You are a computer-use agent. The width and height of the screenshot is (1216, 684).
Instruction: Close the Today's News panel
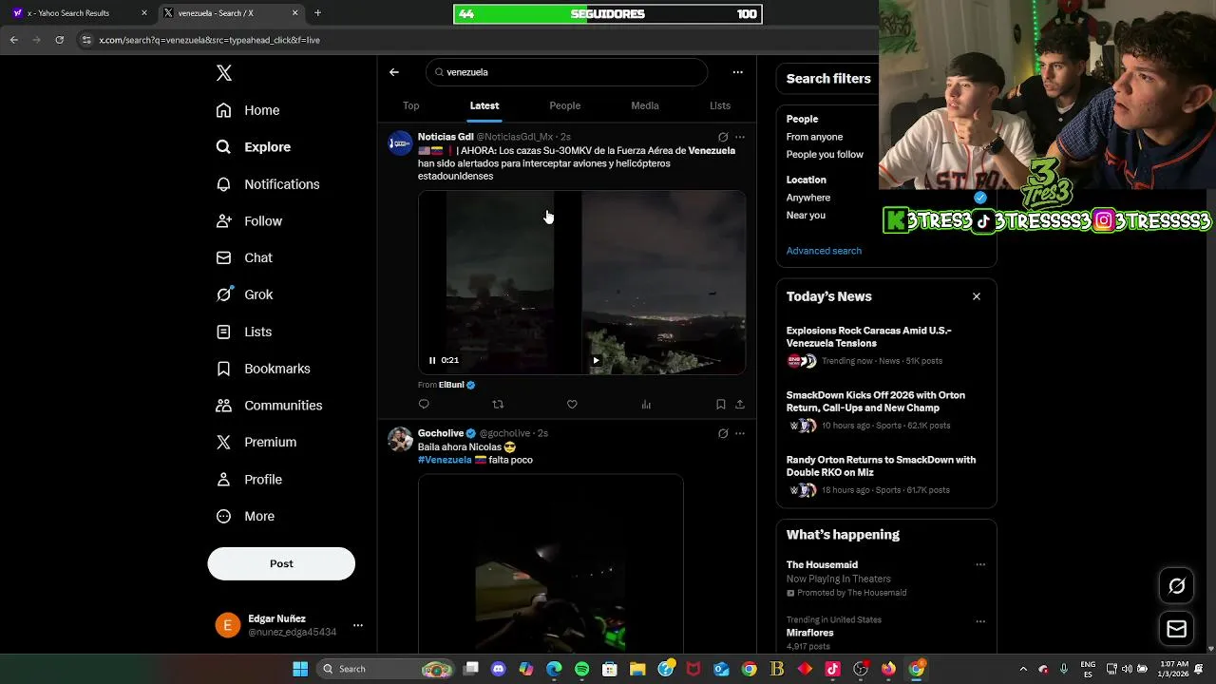[977, 296]
